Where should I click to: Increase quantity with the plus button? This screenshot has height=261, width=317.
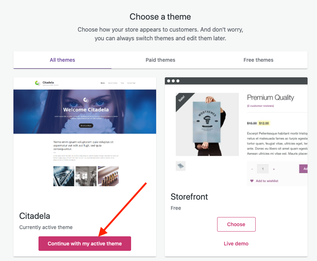coord(274,169)
